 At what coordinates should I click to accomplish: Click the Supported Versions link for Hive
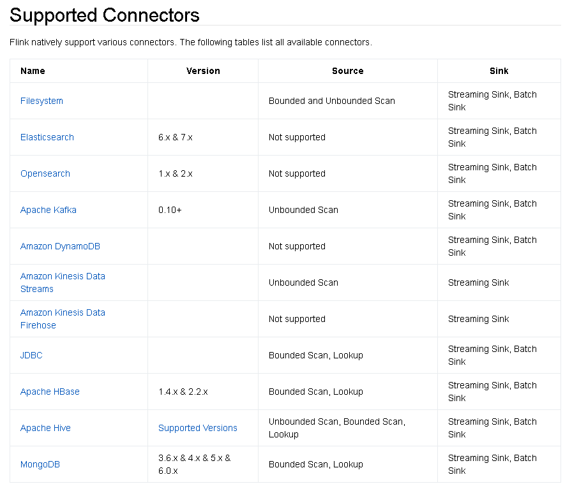(198, 428)
